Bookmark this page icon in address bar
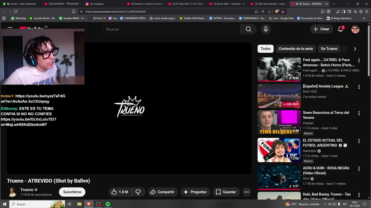 coord(74,12)
